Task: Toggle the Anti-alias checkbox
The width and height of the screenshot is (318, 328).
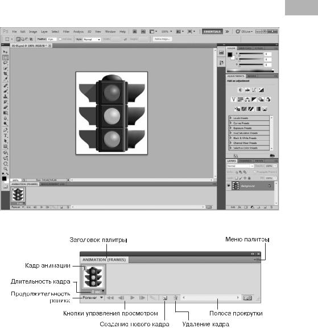Action: [x=60, y=39]
